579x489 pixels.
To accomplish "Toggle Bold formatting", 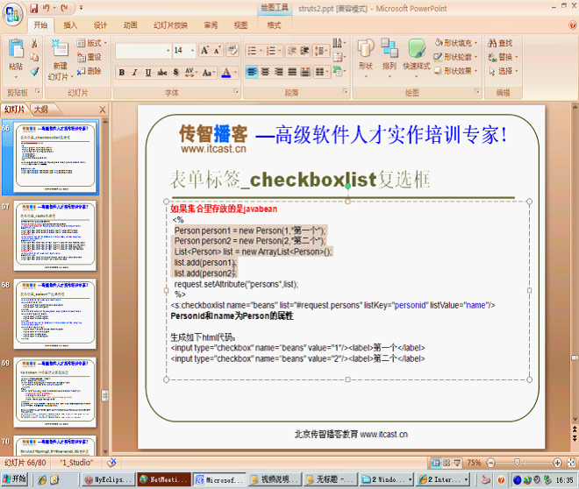I will point(121,73).
